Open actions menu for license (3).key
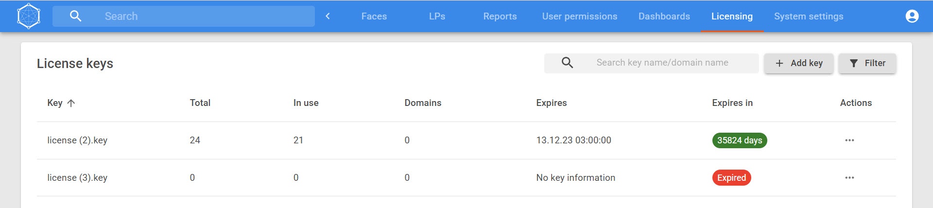The image size is (933, 208). point(849,178)
